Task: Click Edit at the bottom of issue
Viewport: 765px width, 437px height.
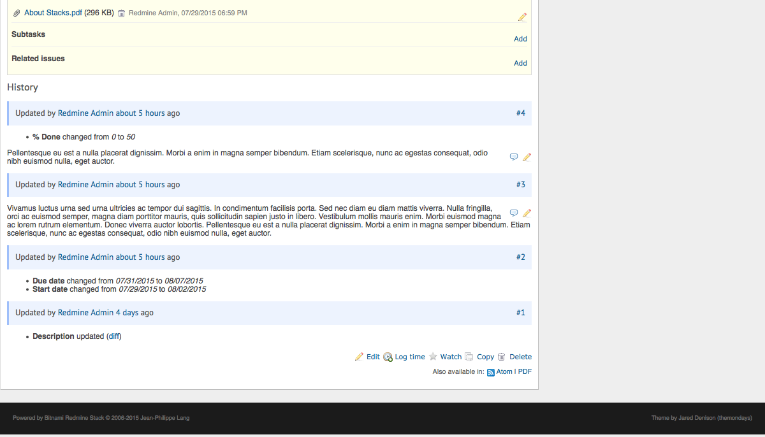Action: pos(373,357)
